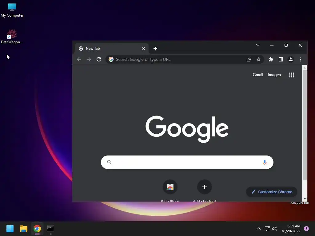315x236 pixels.
Task: Share this page from the address bar
Action: coord(249,59)
